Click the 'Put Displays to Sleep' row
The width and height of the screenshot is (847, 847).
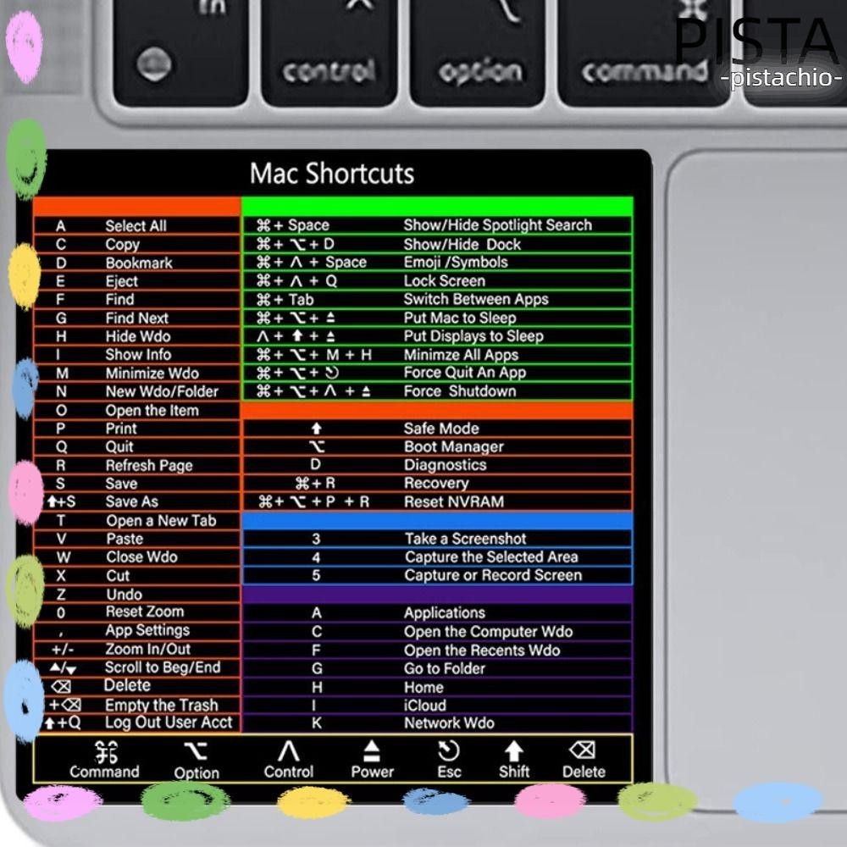(438, 336)
